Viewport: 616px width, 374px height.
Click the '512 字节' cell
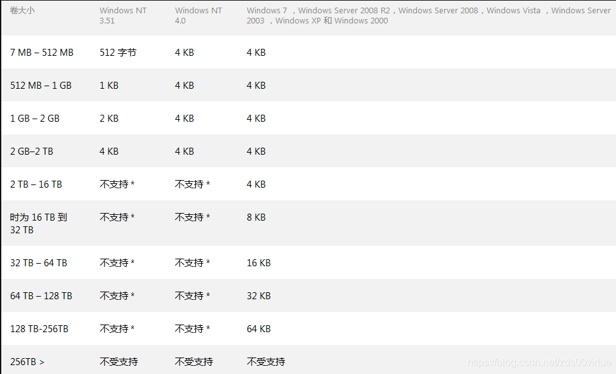[x=118, y=52]
